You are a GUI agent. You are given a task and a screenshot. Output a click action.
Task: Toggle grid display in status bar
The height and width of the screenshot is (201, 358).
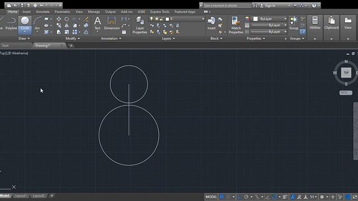click(x=222, y=197)
